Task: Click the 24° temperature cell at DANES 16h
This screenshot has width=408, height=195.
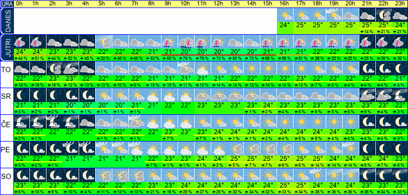Action: 285,26
